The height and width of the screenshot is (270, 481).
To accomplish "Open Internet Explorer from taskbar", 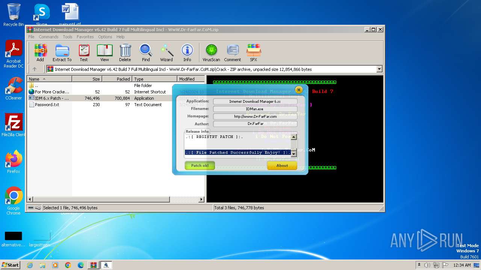I will [30, 265].
